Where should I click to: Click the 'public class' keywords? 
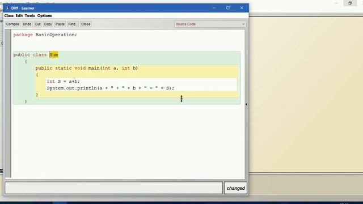[30, 55]
